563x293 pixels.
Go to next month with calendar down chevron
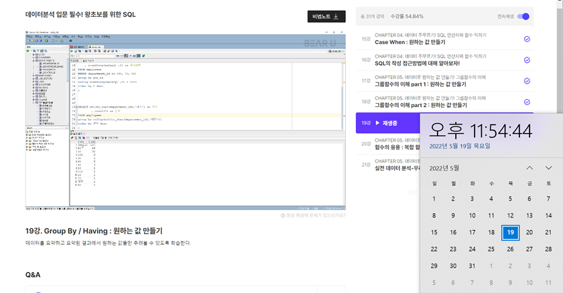(548, 168)
